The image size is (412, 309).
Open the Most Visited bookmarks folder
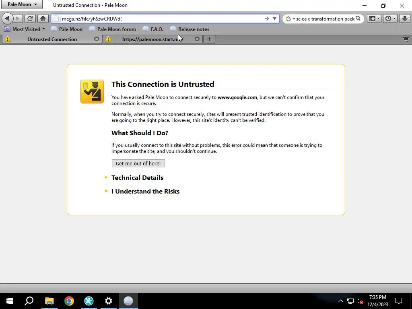[25, 29]
